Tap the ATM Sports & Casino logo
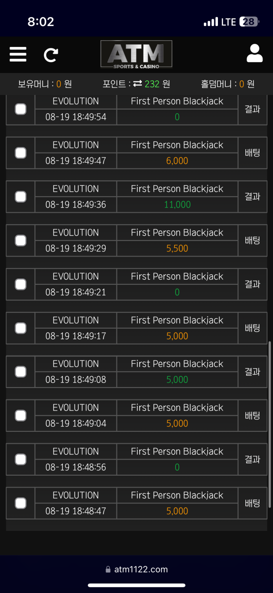Image resolution: width=273 pixels, height=593 pixels. click(x=136, y=54)
